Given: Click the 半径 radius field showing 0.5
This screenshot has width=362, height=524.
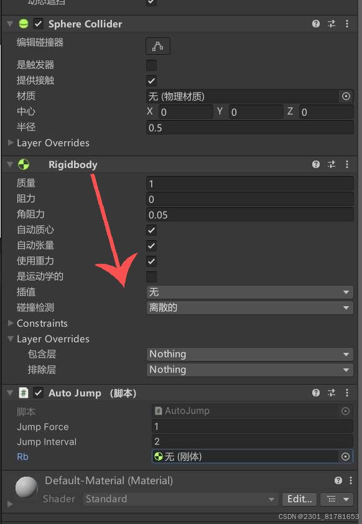Looking at the screenshot, I should pyautogui.click(x=250, y=128).
